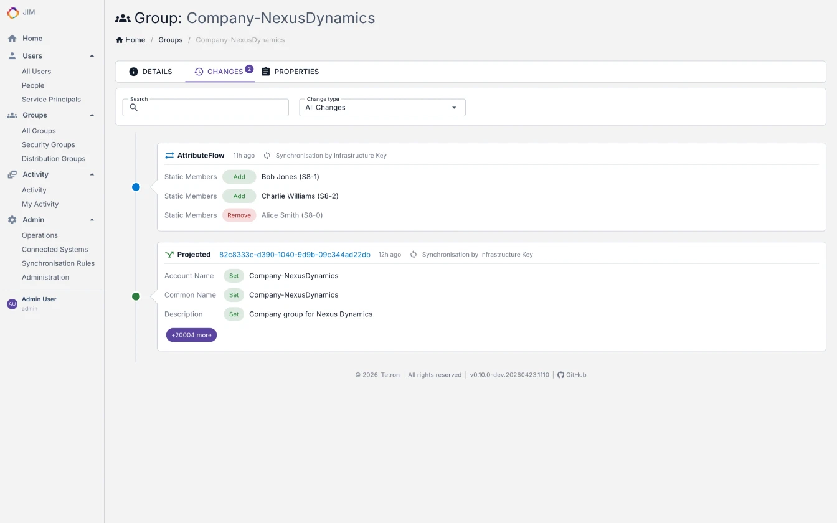
Task: Click the Groups icon in the sidebar
Action: (11, 115)
